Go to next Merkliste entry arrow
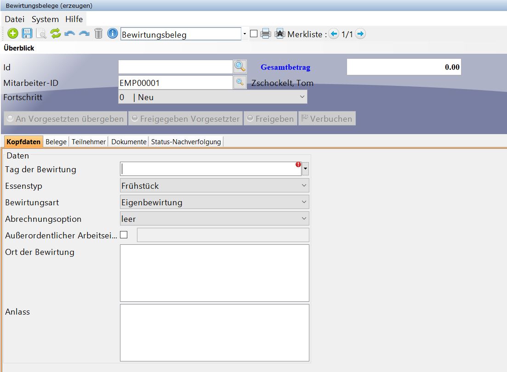 point(360,34)
